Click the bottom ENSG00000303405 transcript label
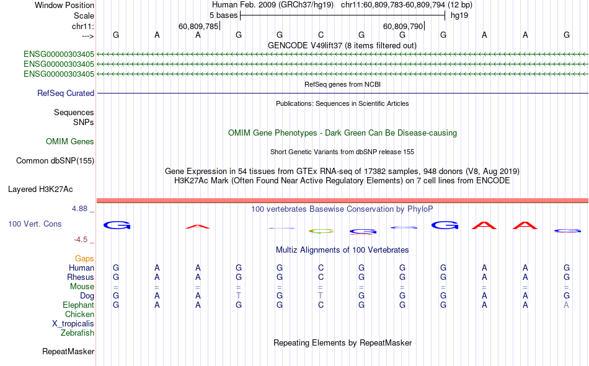Image resolution: width=589 pixels, height=366 pixels. coord(59,74)
